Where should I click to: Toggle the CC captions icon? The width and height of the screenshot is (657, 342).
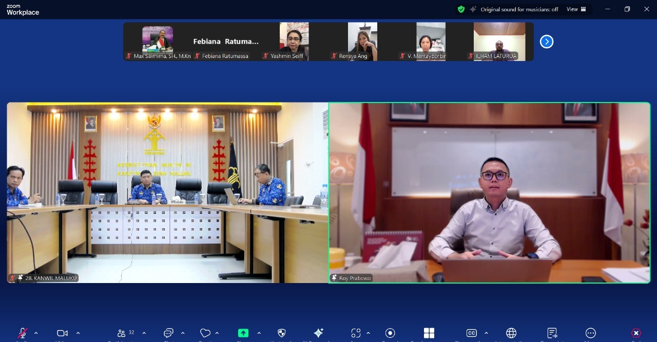click(472, 333)
